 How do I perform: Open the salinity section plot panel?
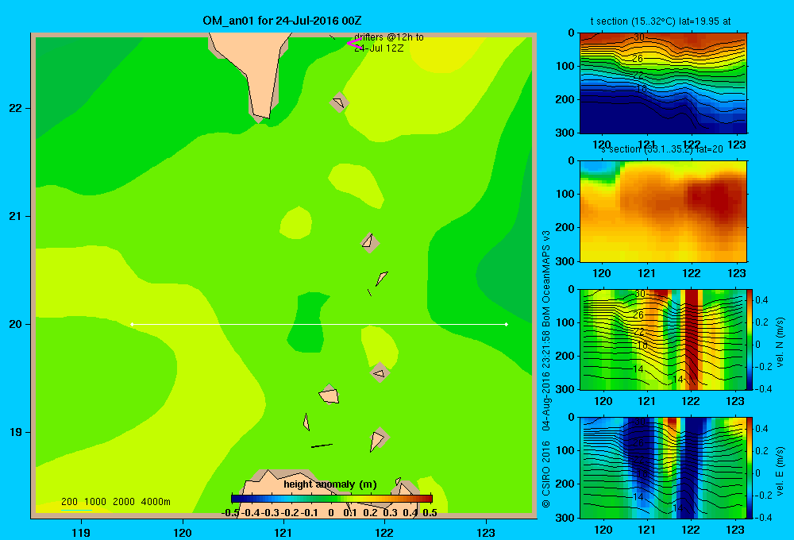(663, 211)
